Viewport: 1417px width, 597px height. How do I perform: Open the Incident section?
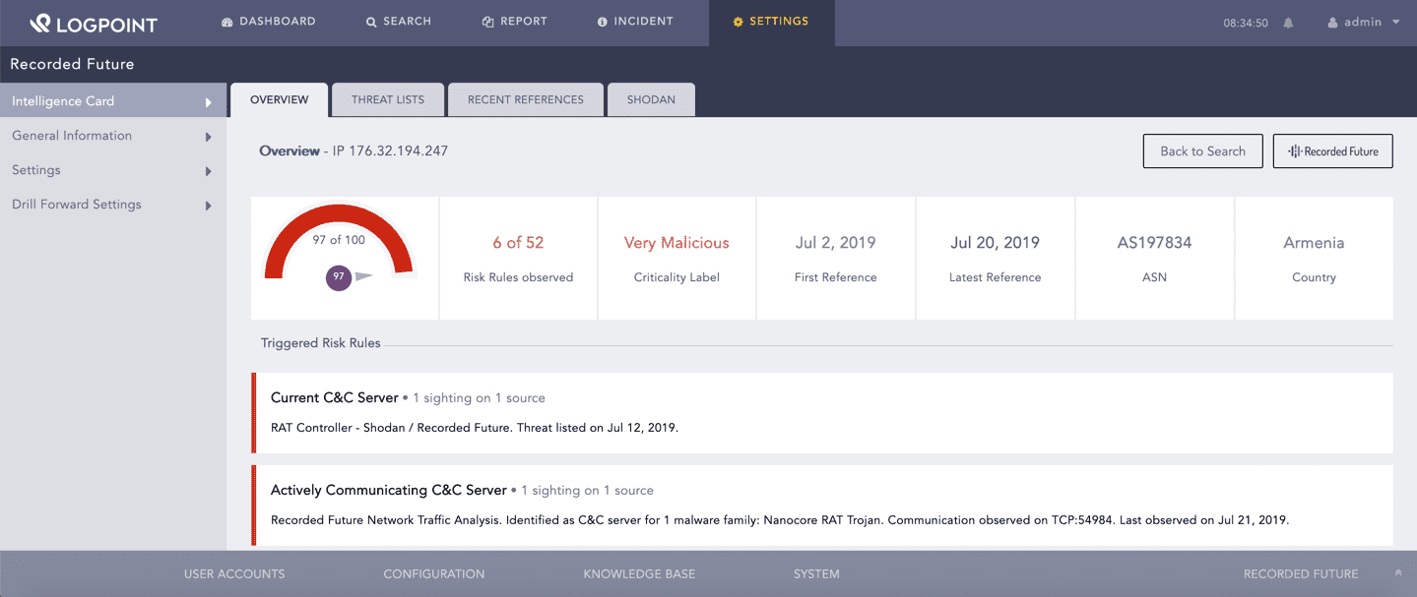click(x=635, y=22)
